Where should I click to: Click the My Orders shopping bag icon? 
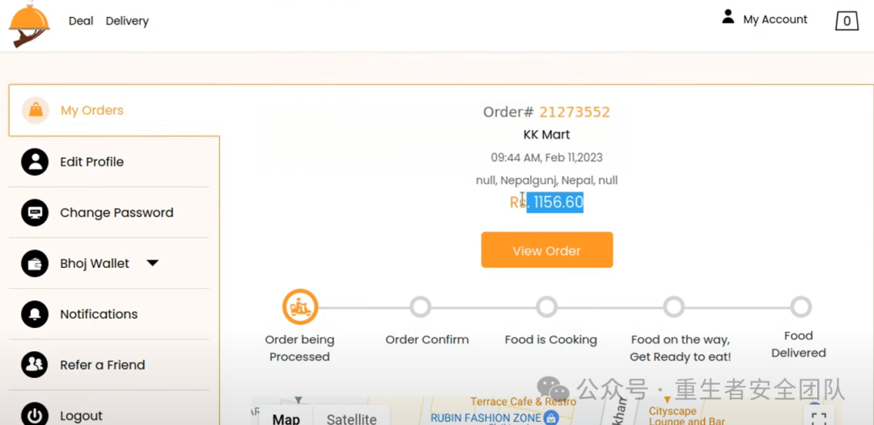(36, 110)
